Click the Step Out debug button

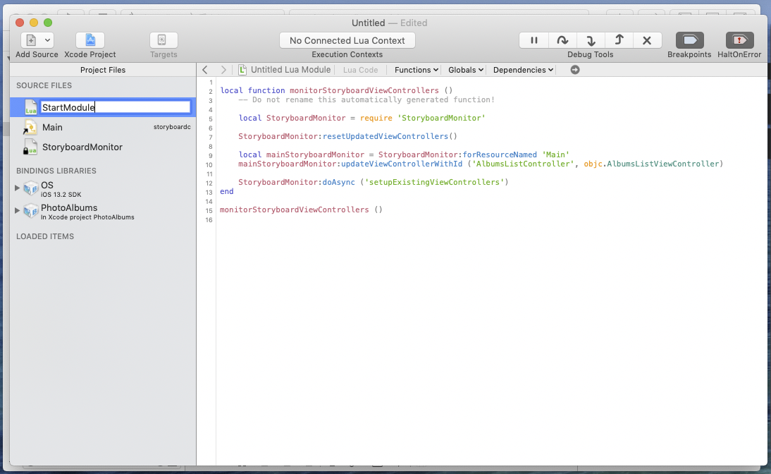(x=619, y=40)
